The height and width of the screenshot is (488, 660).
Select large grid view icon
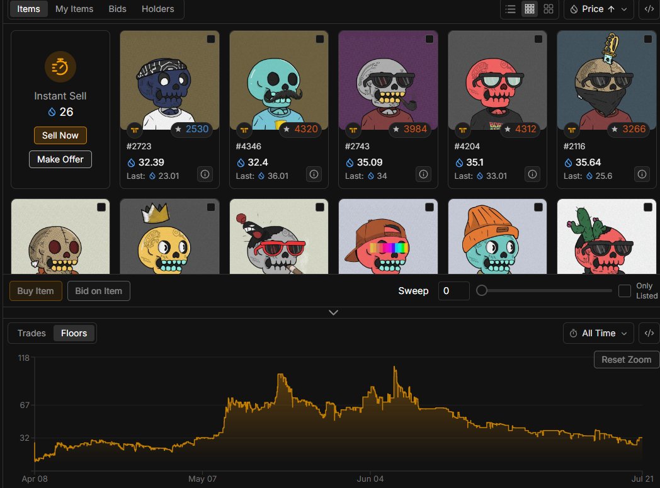tap(549, 9)
